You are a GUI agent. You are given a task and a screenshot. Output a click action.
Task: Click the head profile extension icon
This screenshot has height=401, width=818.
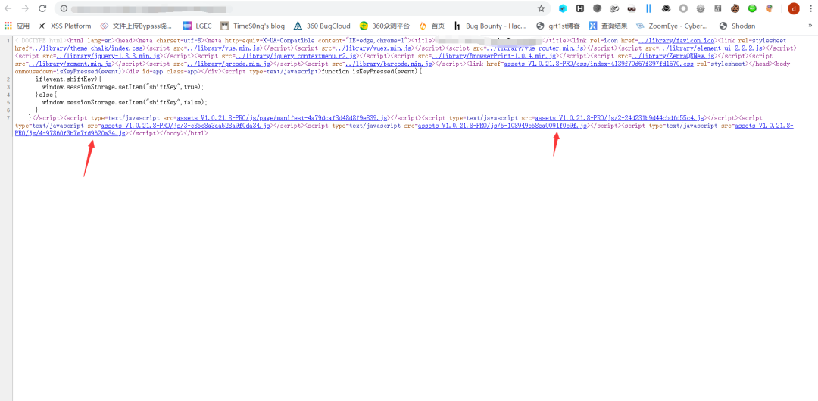(770, 8)
